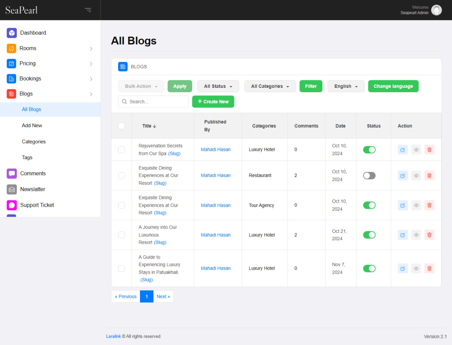Open Add New in the Blogs submenu
Image resolution: width=452 pixels, height=345 pixels.
(32, 125)
